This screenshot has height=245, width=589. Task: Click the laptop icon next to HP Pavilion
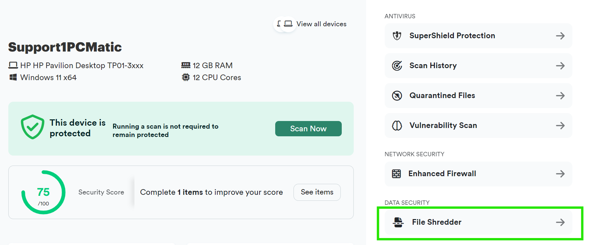[13, 65]
